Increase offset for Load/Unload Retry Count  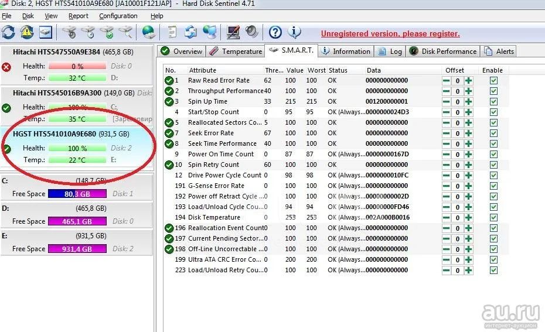469,270
